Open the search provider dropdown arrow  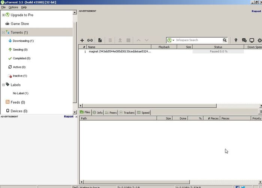click(173, 40)
